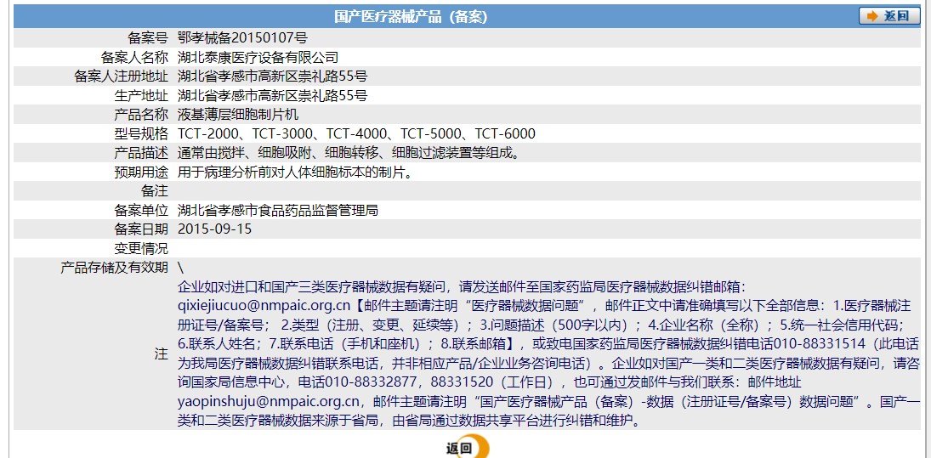The image size is (931, 458).
Task: Click phone number 010-88332877
Action: [372, 382]
